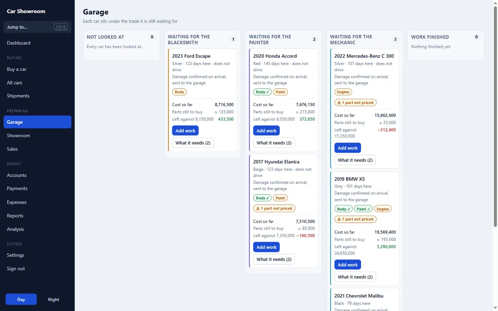The height and width of the screenshot is (311, 498).
Task: Open BMW X5 '1 part not priced' warning
Action: click(356, 219)
